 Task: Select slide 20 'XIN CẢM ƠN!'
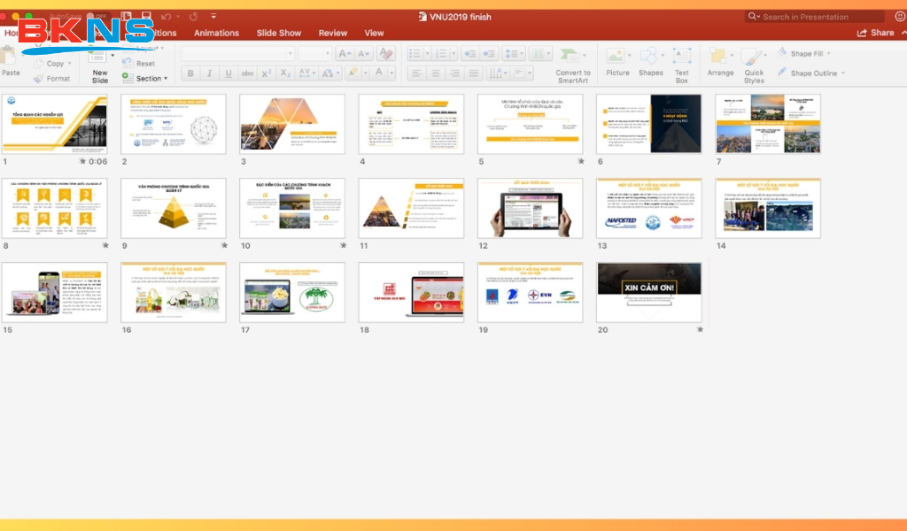coord(649,292)
